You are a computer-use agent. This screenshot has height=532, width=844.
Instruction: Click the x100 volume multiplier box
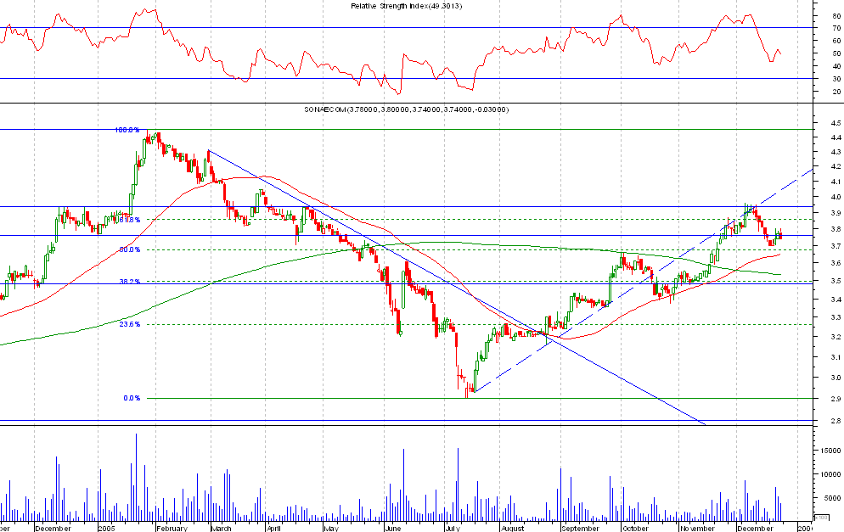tap(821, 518)
